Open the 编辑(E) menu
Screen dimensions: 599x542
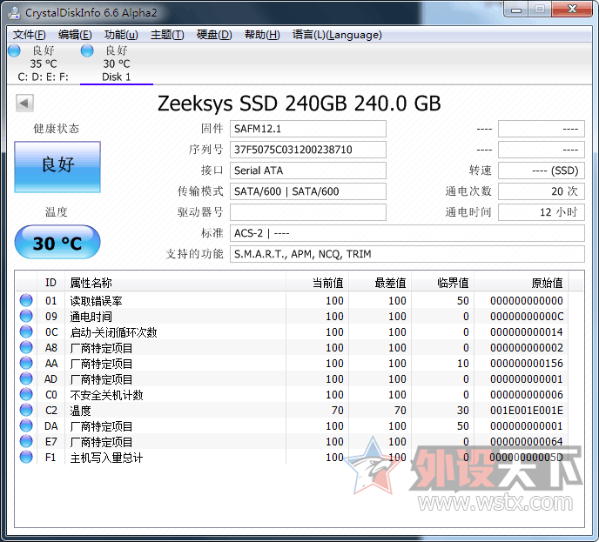click(x=75, y=35)
